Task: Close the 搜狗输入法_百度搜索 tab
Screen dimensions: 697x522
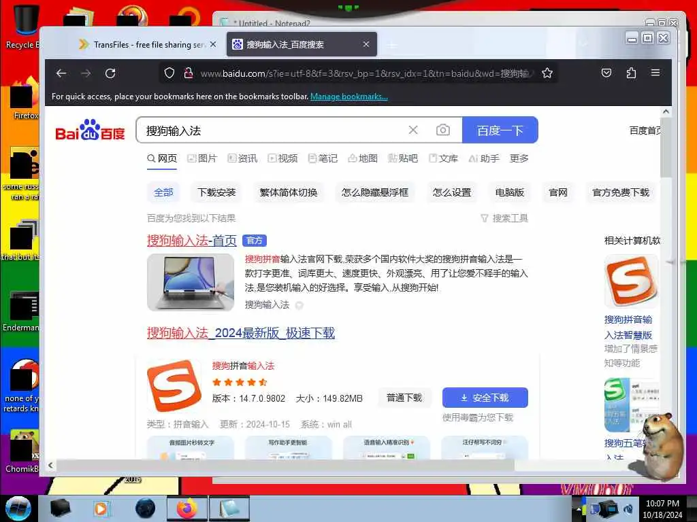Action: coord(366,44)
